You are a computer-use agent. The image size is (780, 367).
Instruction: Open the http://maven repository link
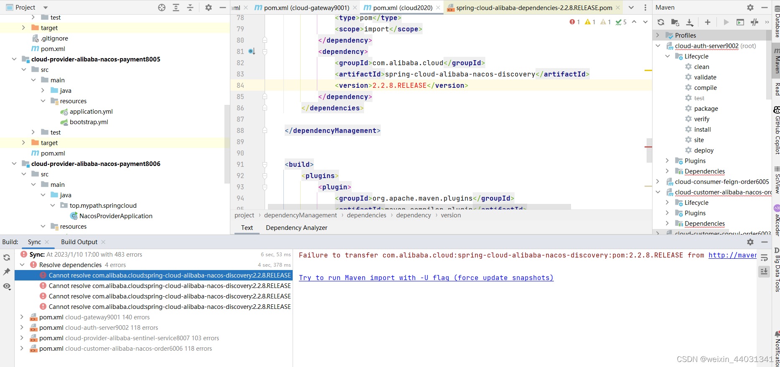click(x=732, y=255)
